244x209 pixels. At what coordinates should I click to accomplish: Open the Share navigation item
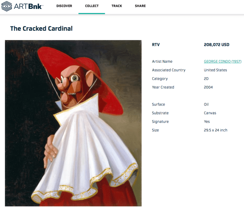(x=140, y=6)
